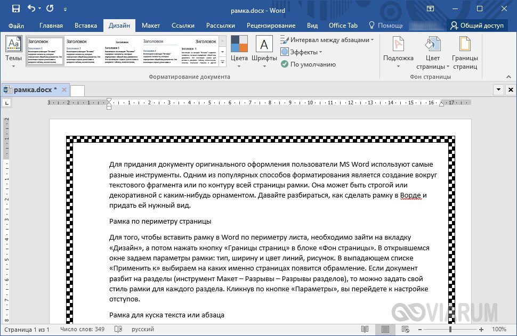517x336 pixels.
Task: Open Интервал между абзацами spacing options
Action: click(327, 40)
